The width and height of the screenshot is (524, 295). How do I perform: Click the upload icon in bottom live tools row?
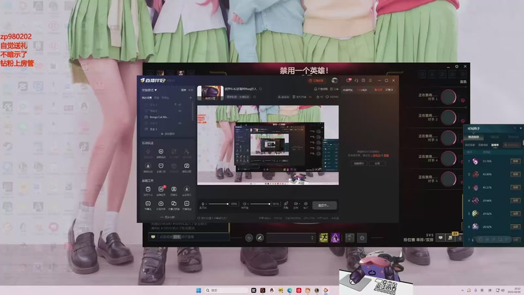tap(160, 203)
